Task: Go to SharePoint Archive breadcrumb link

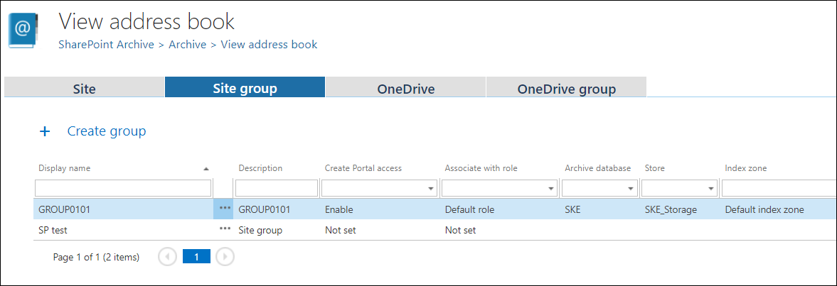Action: coord(106,45)
